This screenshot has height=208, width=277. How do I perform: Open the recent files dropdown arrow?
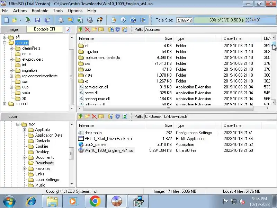click(20, 20)
